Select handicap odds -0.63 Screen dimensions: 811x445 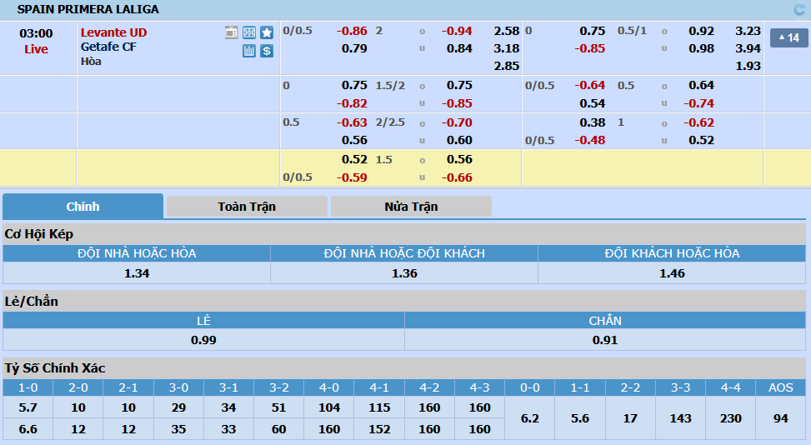click(352, 123)
